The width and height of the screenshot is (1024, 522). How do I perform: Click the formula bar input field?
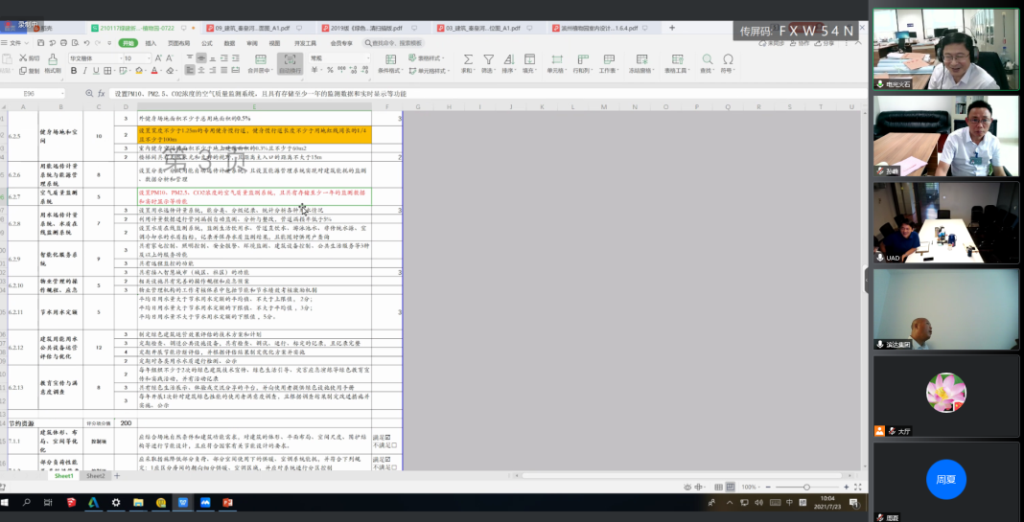tap(490, 94)
